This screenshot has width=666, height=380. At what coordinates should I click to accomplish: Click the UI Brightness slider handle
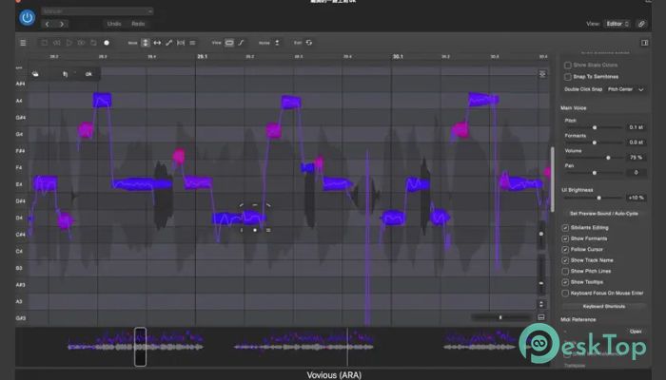tap(598, 198)
